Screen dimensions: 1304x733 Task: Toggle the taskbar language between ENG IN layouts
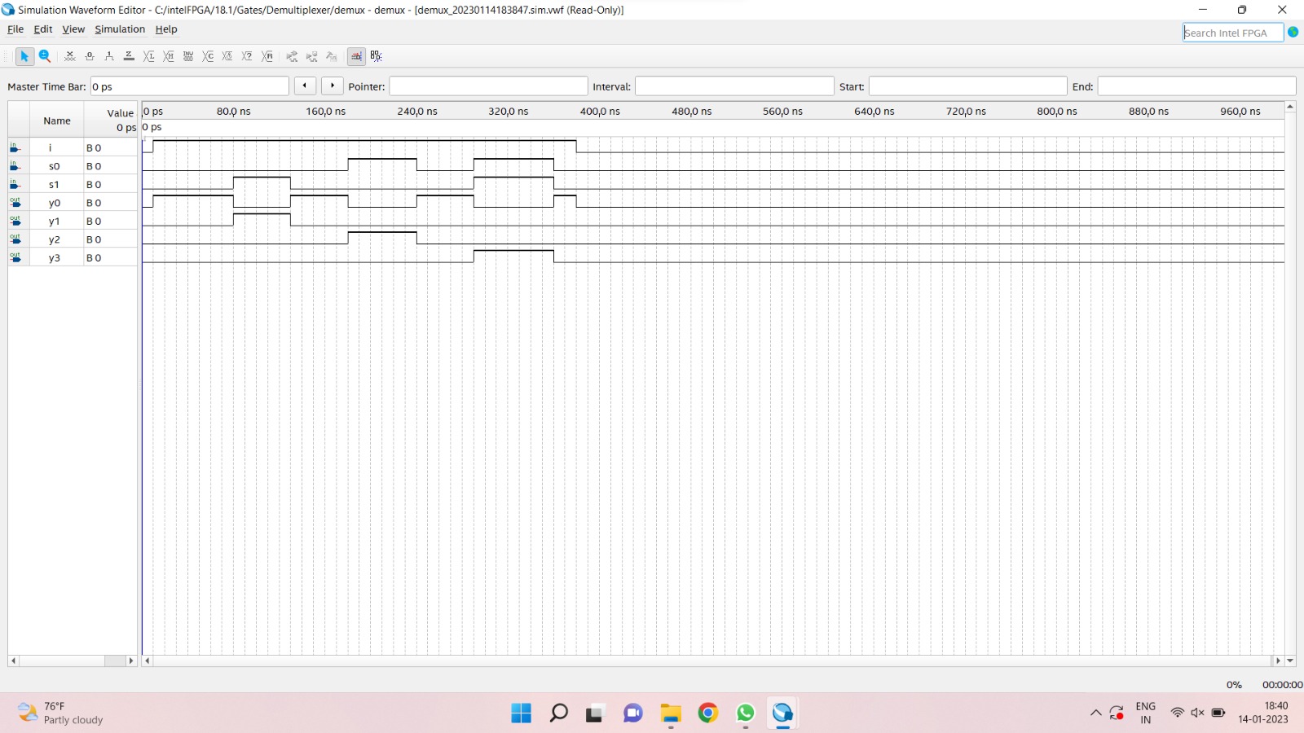click(x=1146, y=713)
